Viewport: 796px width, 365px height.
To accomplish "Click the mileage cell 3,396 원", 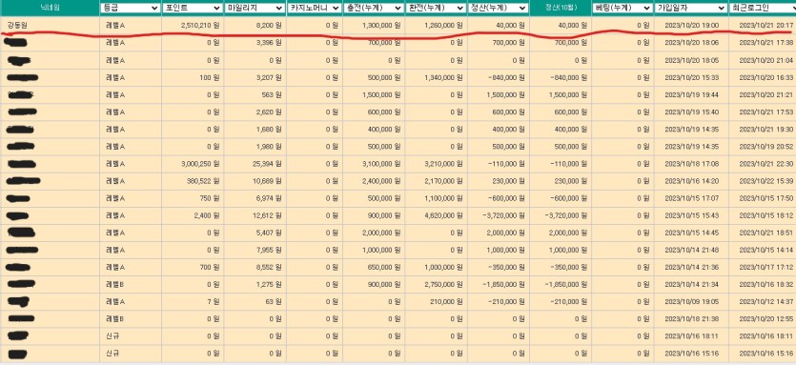I will tap(269, 43).
